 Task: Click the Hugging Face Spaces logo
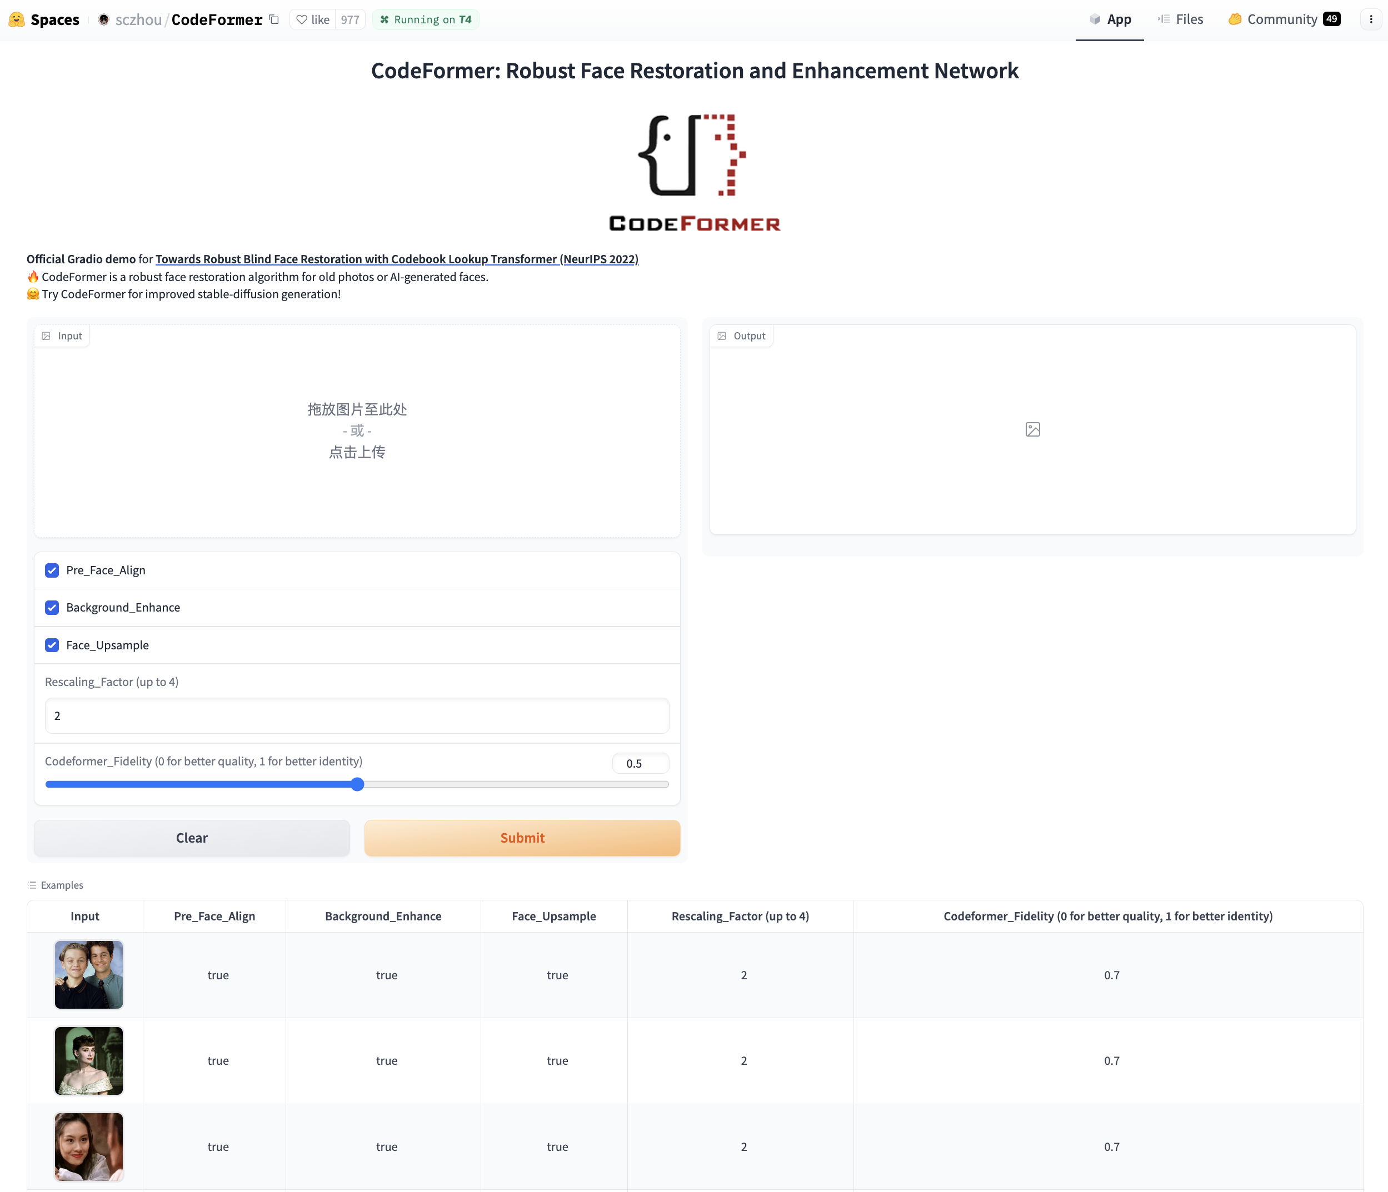17,19
